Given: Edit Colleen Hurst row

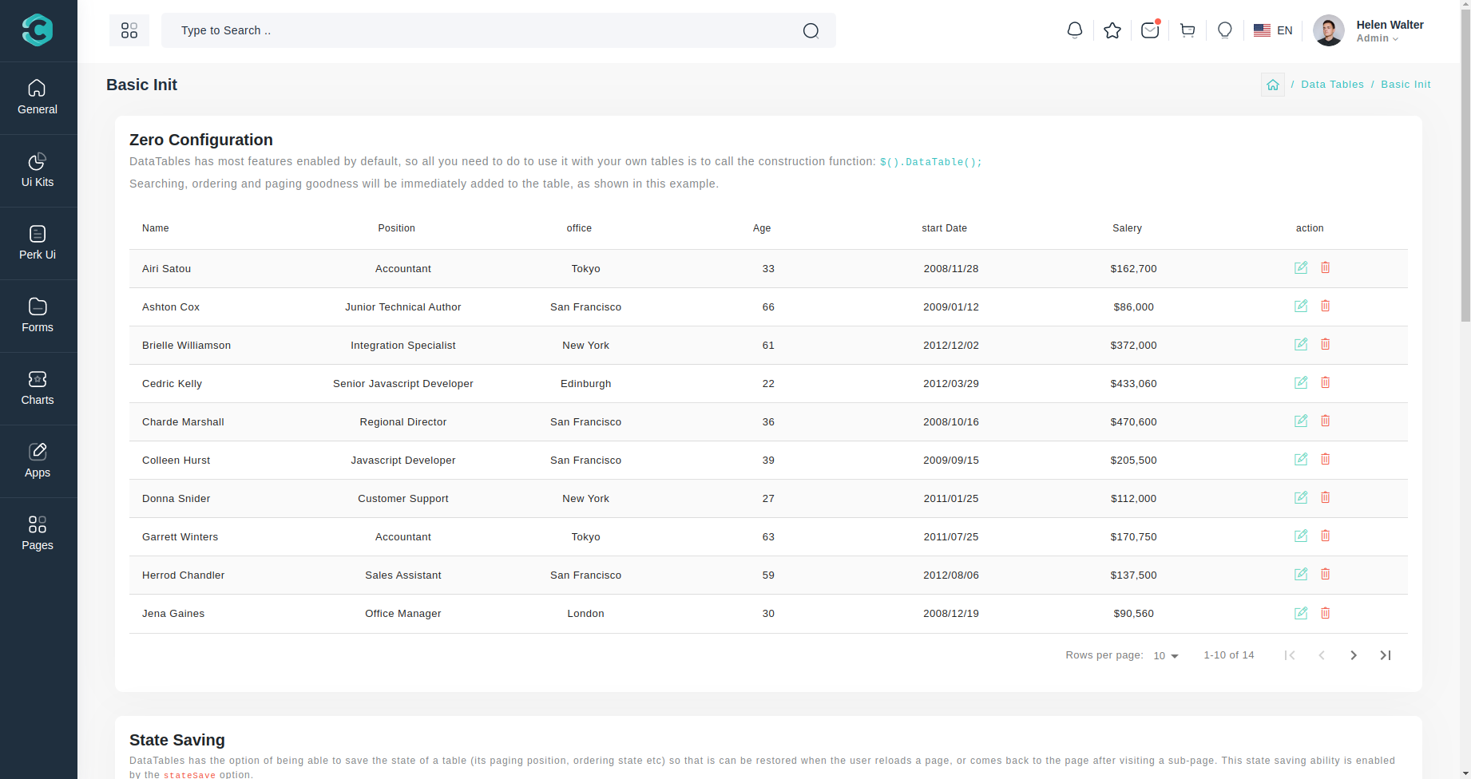Looking at the screenshot, I should [1301, 459].
